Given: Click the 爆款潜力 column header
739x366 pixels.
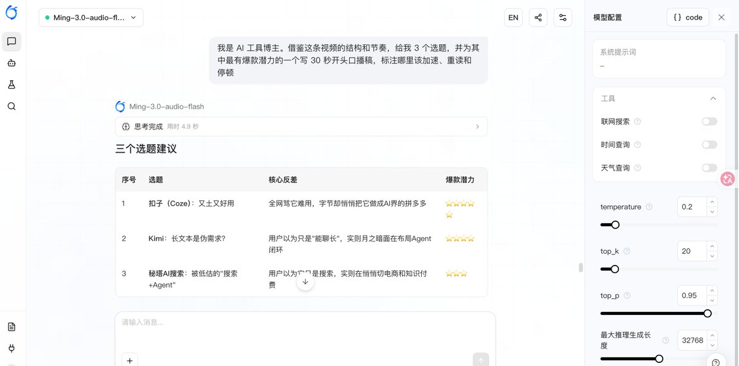Looking at the screenshot, I should pyautogui.click(x=460, y=180).
